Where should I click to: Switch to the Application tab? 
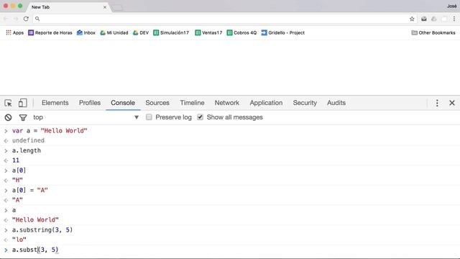tap(266, 103)
